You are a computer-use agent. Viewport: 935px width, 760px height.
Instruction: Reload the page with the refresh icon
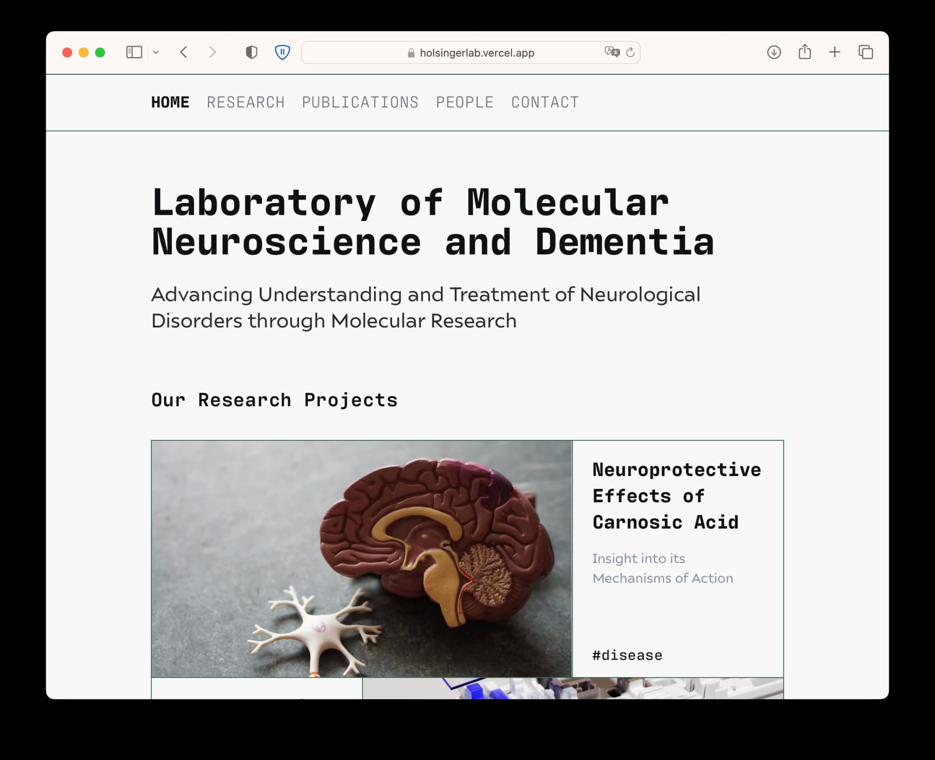pyautogui.click(x=630, y=52)
